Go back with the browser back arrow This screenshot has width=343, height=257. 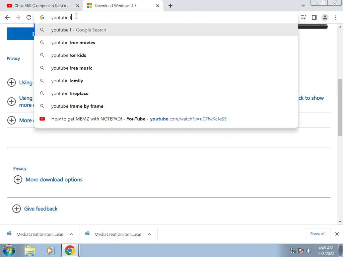7,17
